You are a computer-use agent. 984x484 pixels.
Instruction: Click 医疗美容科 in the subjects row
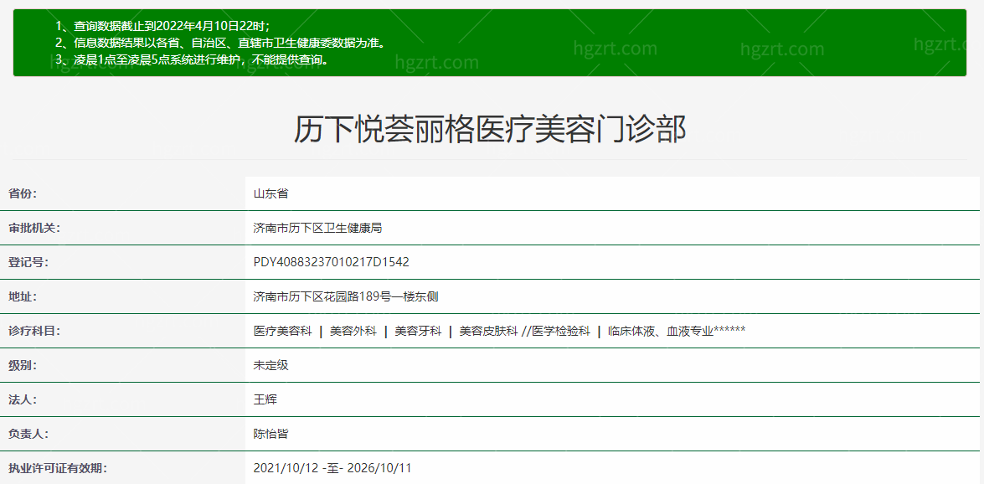point(282,331)
